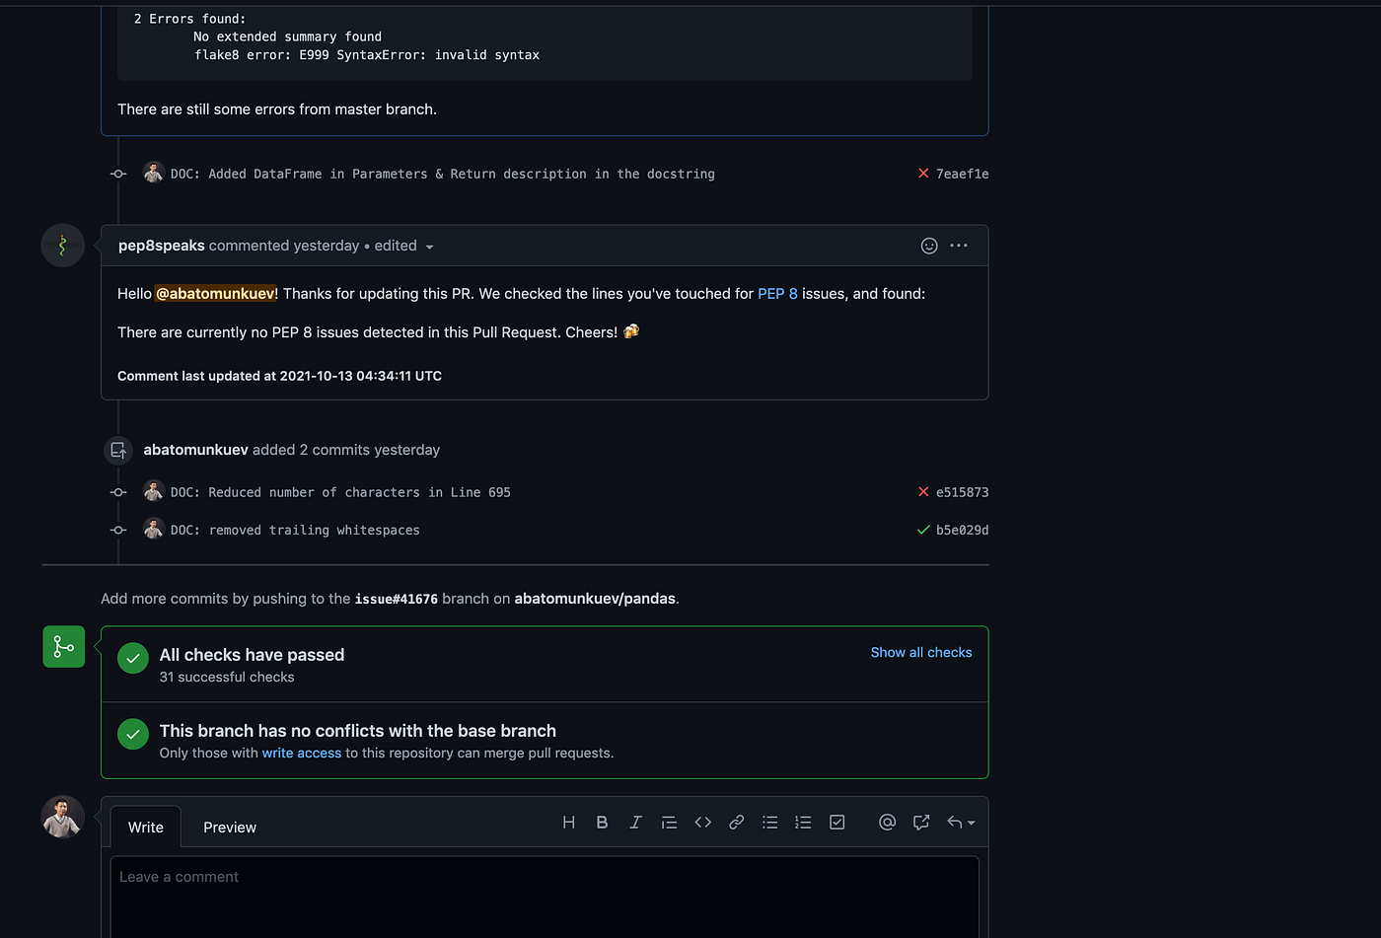Screen dimensions: 1381x938
Task: Open the emoji reaction picker on pep8speaks comment
Action: 928,246
